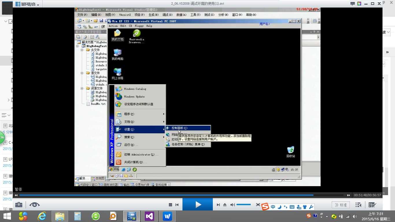Open Windows Catalog from the start menu
The height and width of the screenshot is (222, 395).
140,89
